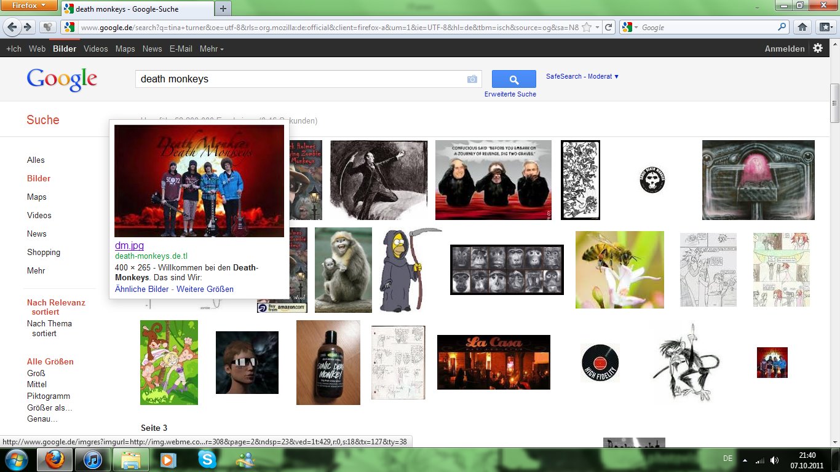Click the Firefox taskbar icon
Viewport: 840px width, 472px height.
[55, 460]
